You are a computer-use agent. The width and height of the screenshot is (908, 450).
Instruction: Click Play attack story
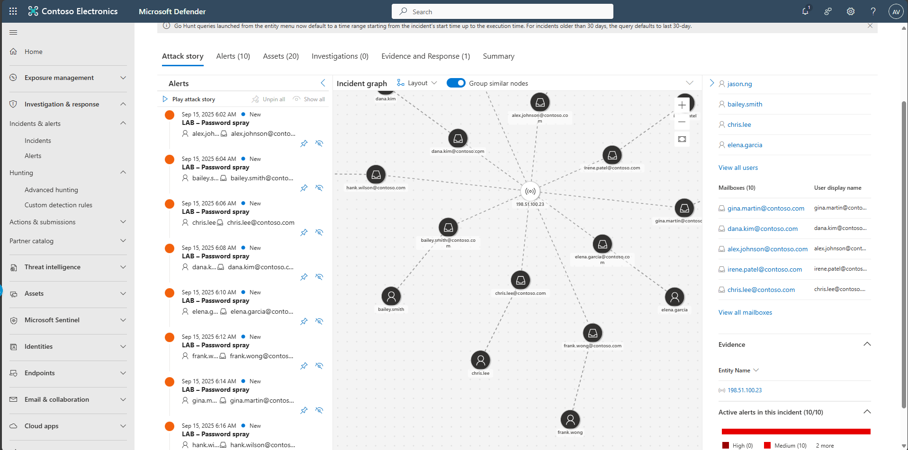tap(189, 99)
